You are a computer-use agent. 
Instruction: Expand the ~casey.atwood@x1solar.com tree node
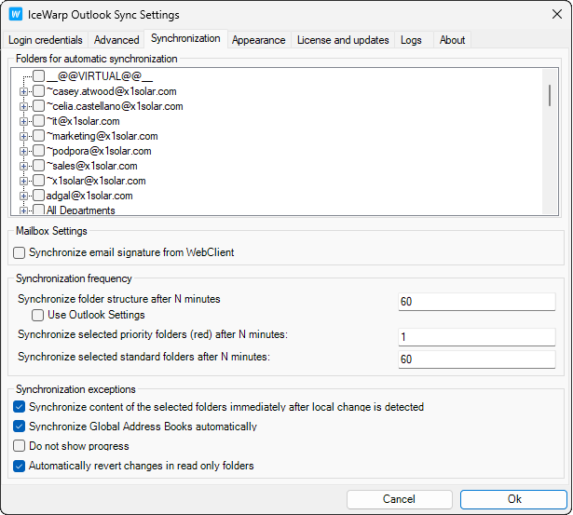[x=23, y=91]
